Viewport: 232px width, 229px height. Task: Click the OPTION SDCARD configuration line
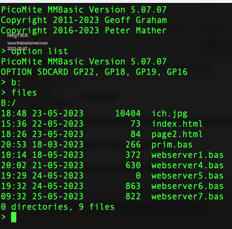pyautogui.click(x=94, y=72)
